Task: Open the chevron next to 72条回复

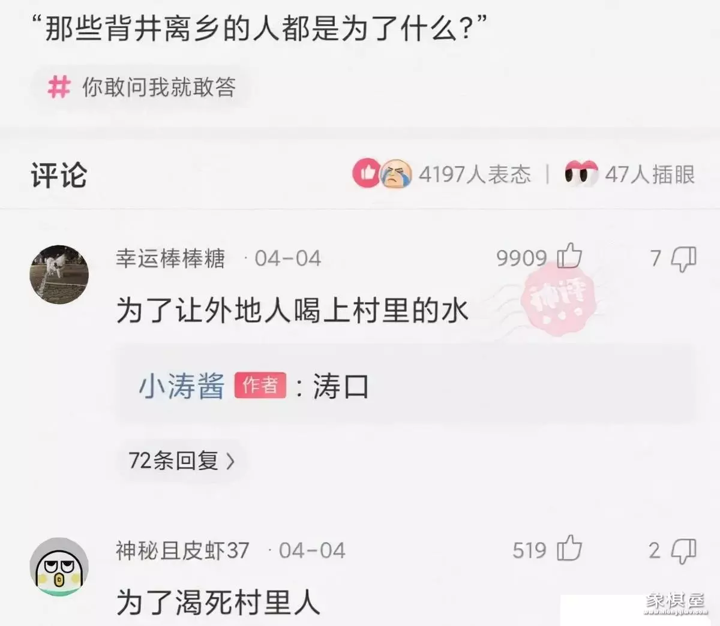Action: (x=230, y=461)
